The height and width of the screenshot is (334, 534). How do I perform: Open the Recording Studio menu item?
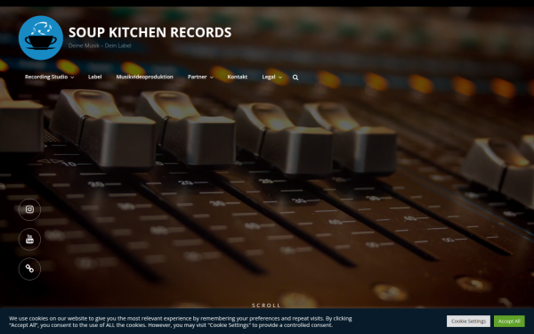click(46, 77)
